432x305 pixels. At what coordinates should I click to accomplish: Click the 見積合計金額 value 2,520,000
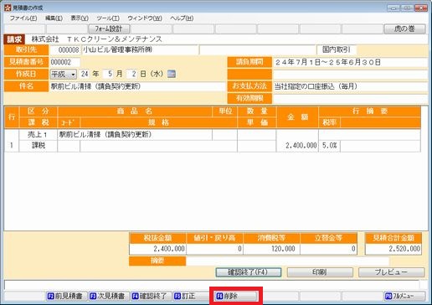[x=393, y=249]
